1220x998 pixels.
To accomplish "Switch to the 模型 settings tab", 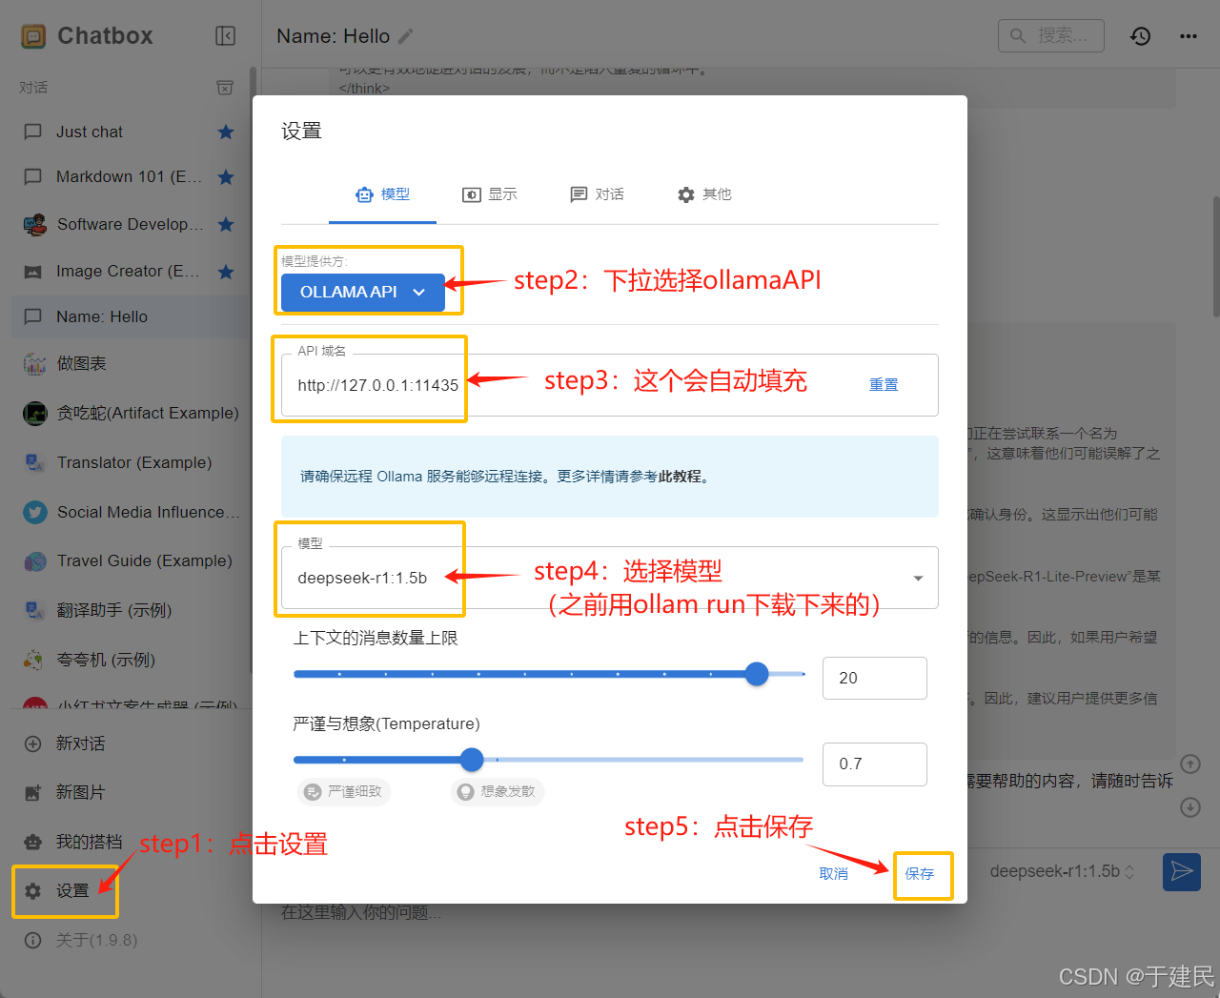I will pos(382,194).
